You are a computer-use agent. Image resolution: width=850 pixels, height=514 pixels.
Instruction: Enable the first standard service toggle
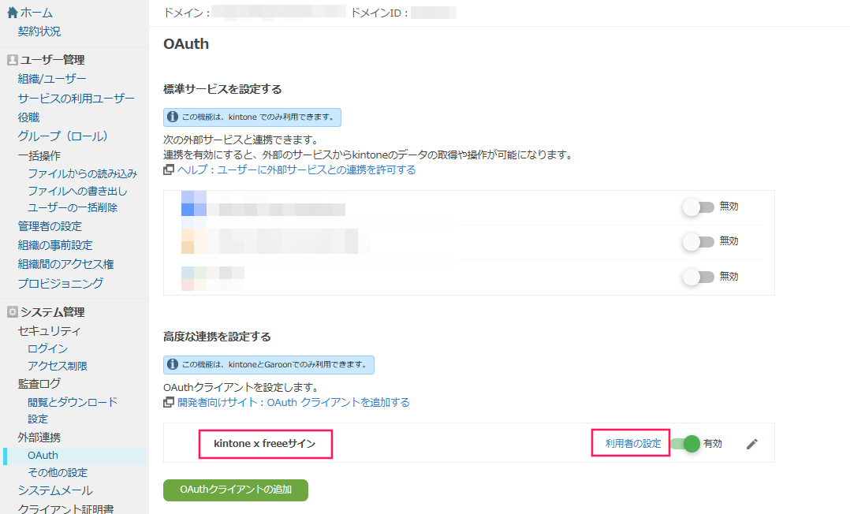(699, 207)
